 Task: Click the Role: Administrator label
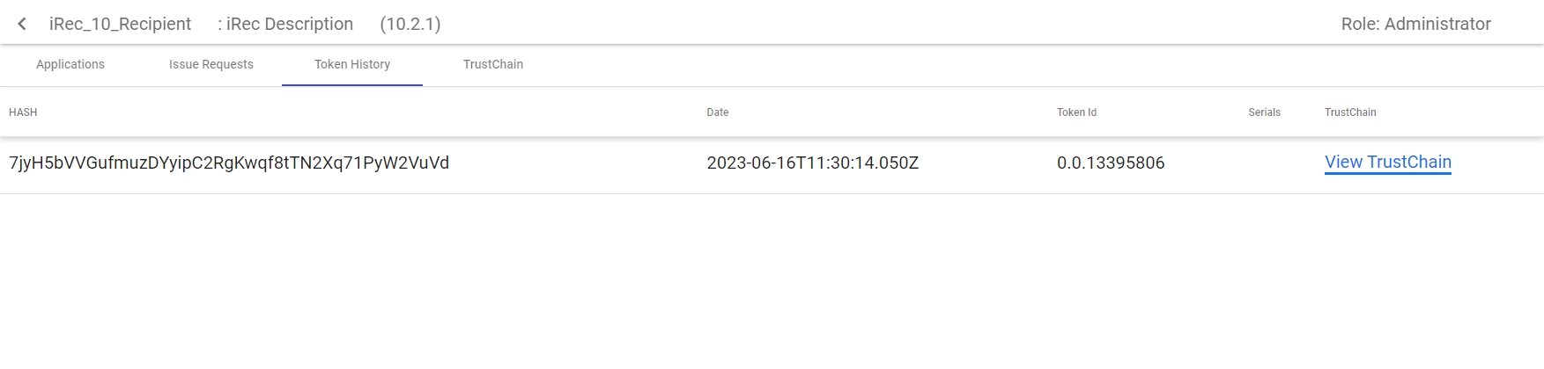(1415, 24)
